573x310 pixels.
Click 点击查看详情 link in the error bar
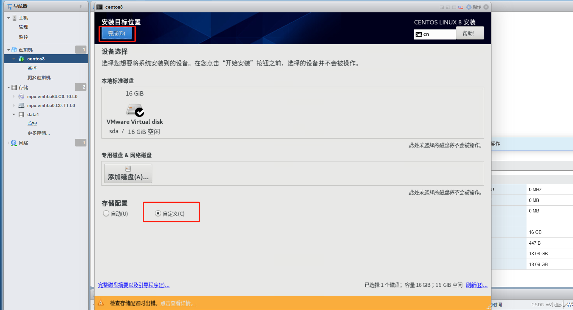click(178, 303)
